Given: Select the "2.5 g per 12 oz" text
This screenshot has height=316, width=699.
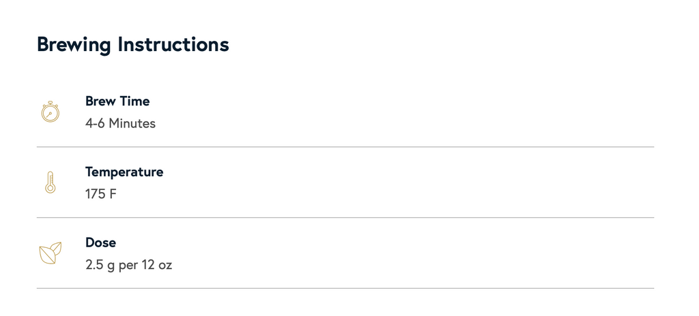Looking at the screenshot, I should pos(129,265).
